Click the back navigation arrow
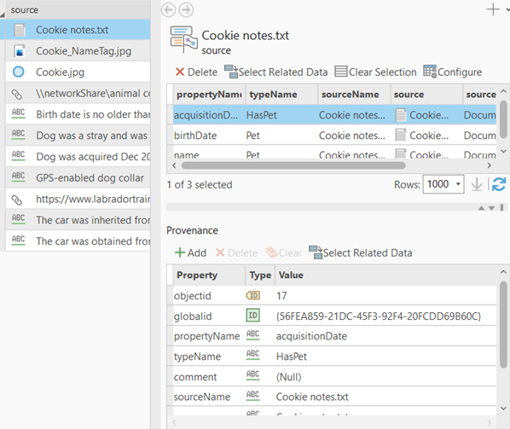This screenshot has width=510, height=429. (x=169, y=9)
